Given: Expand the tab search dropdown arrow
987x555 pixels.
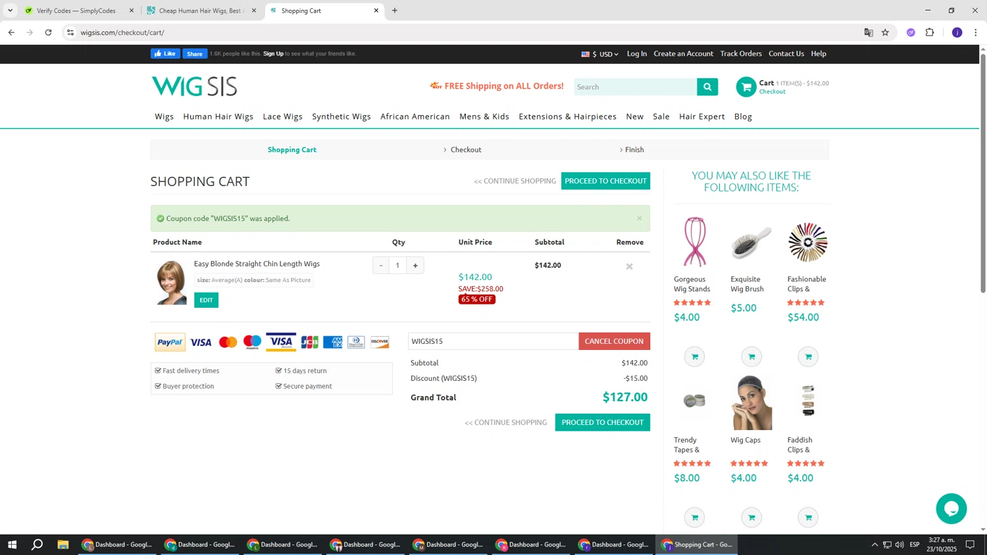Looking at the screenshot, I should point(10,11).
